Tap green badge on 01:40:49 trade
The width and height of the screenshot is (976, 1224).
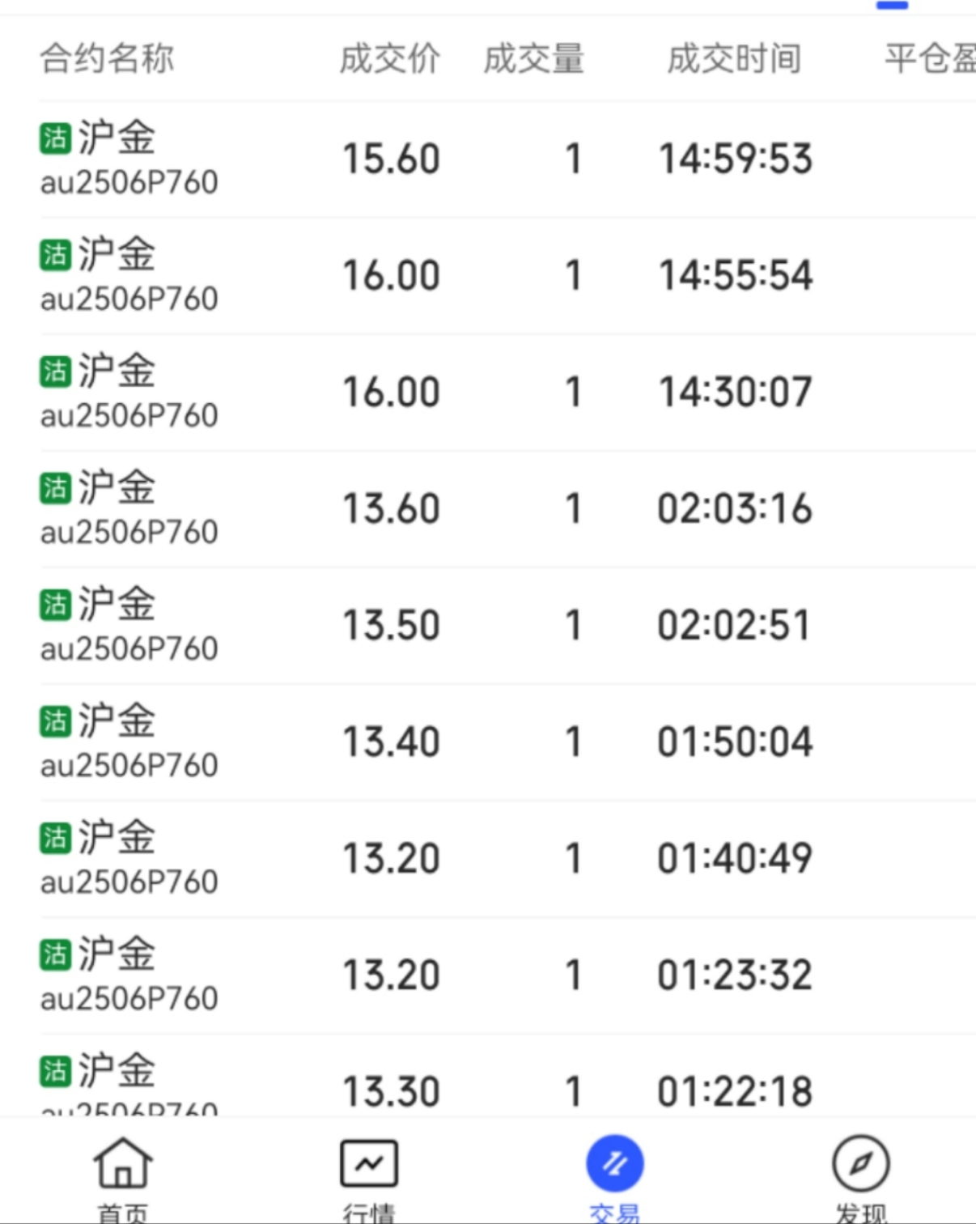(x=56, y=837)
